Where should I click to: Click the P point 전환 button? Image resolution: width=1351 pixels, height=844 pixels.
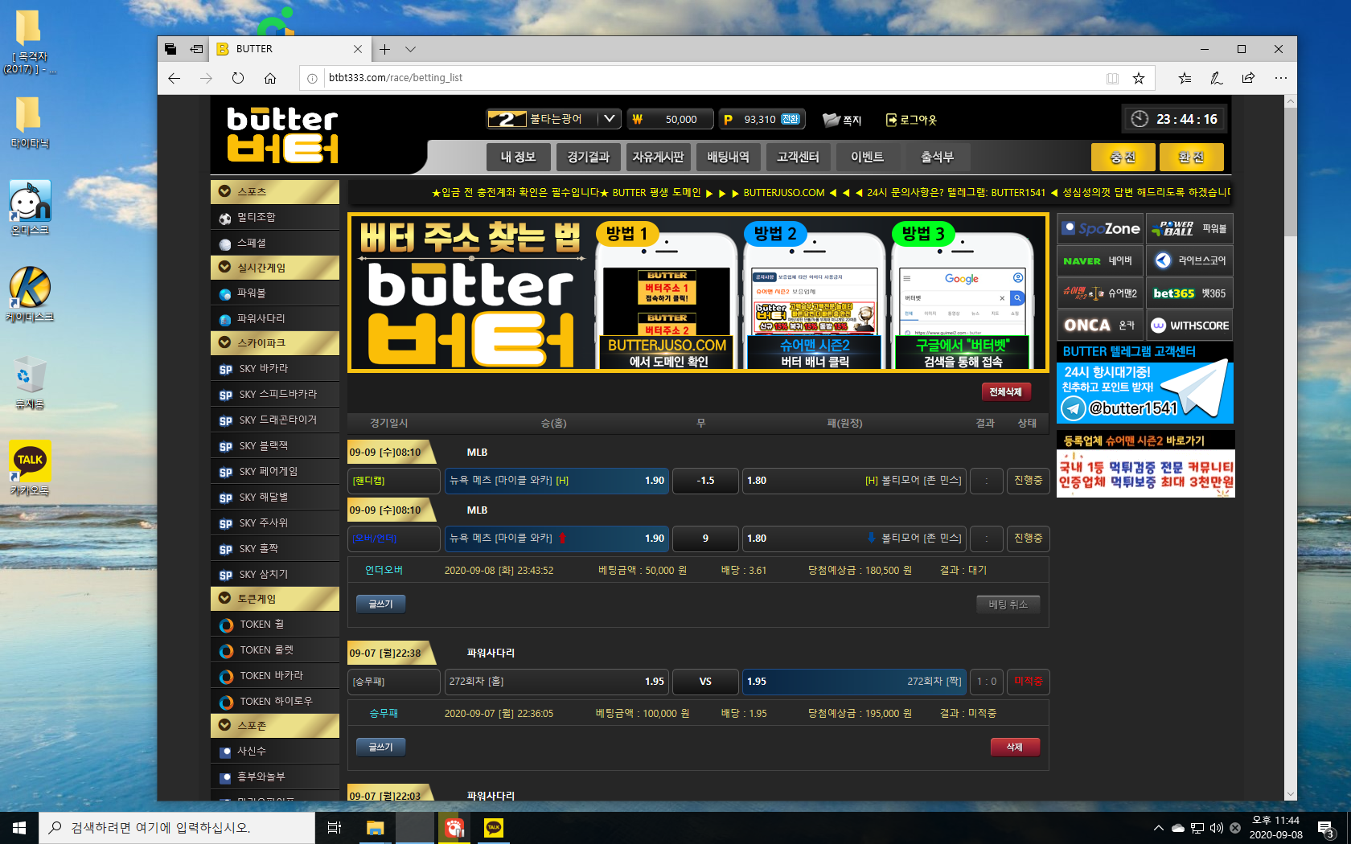coord(790,119)
